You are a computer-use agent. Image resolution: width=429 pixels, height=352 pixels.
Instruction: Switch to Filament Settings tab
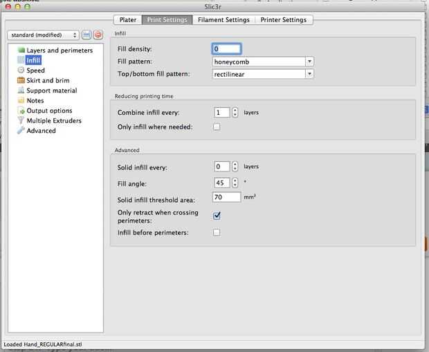pos(223,19)
